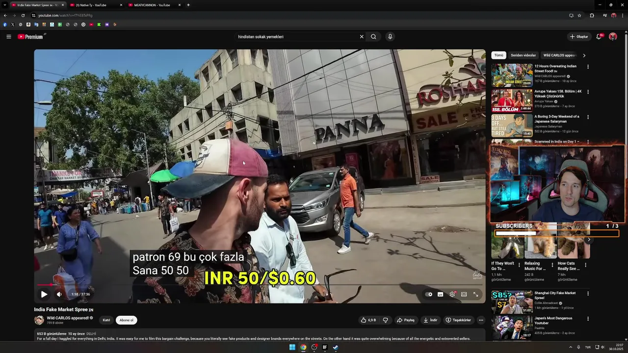Screen dimensions: 628x353
Task: Open more actions ellipsis under video
Action: click(x=481, y=320)
